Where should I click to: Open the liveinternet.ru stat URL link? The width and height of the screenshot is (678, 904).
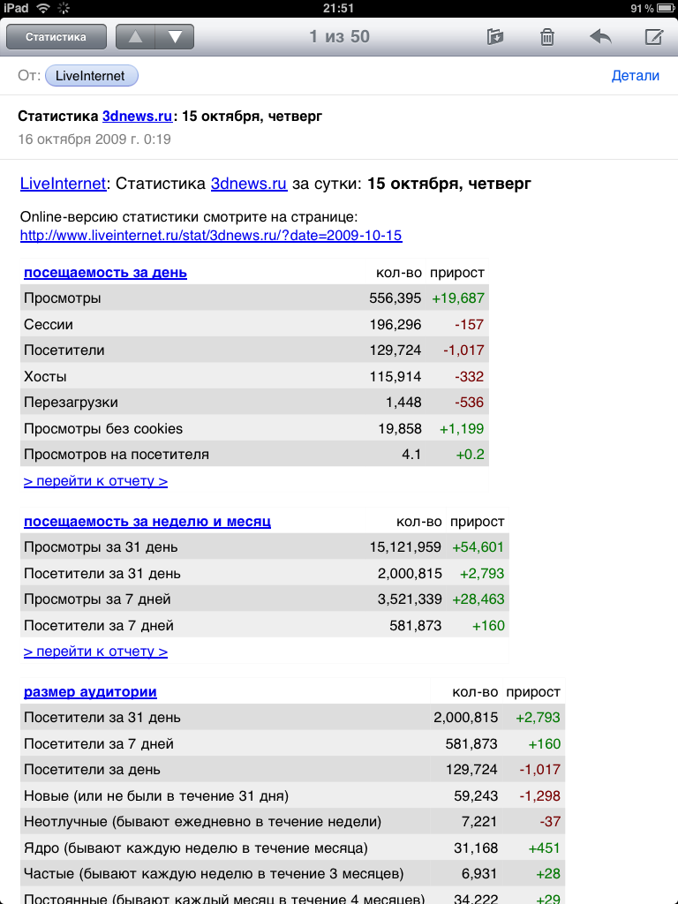tap(211, 236)
